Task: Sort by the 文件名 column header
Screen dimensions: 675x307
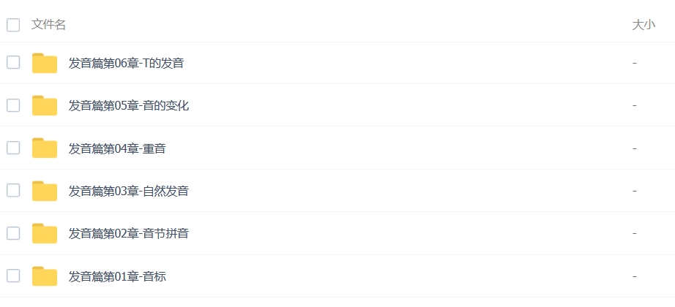Action: tap(48, 25)
